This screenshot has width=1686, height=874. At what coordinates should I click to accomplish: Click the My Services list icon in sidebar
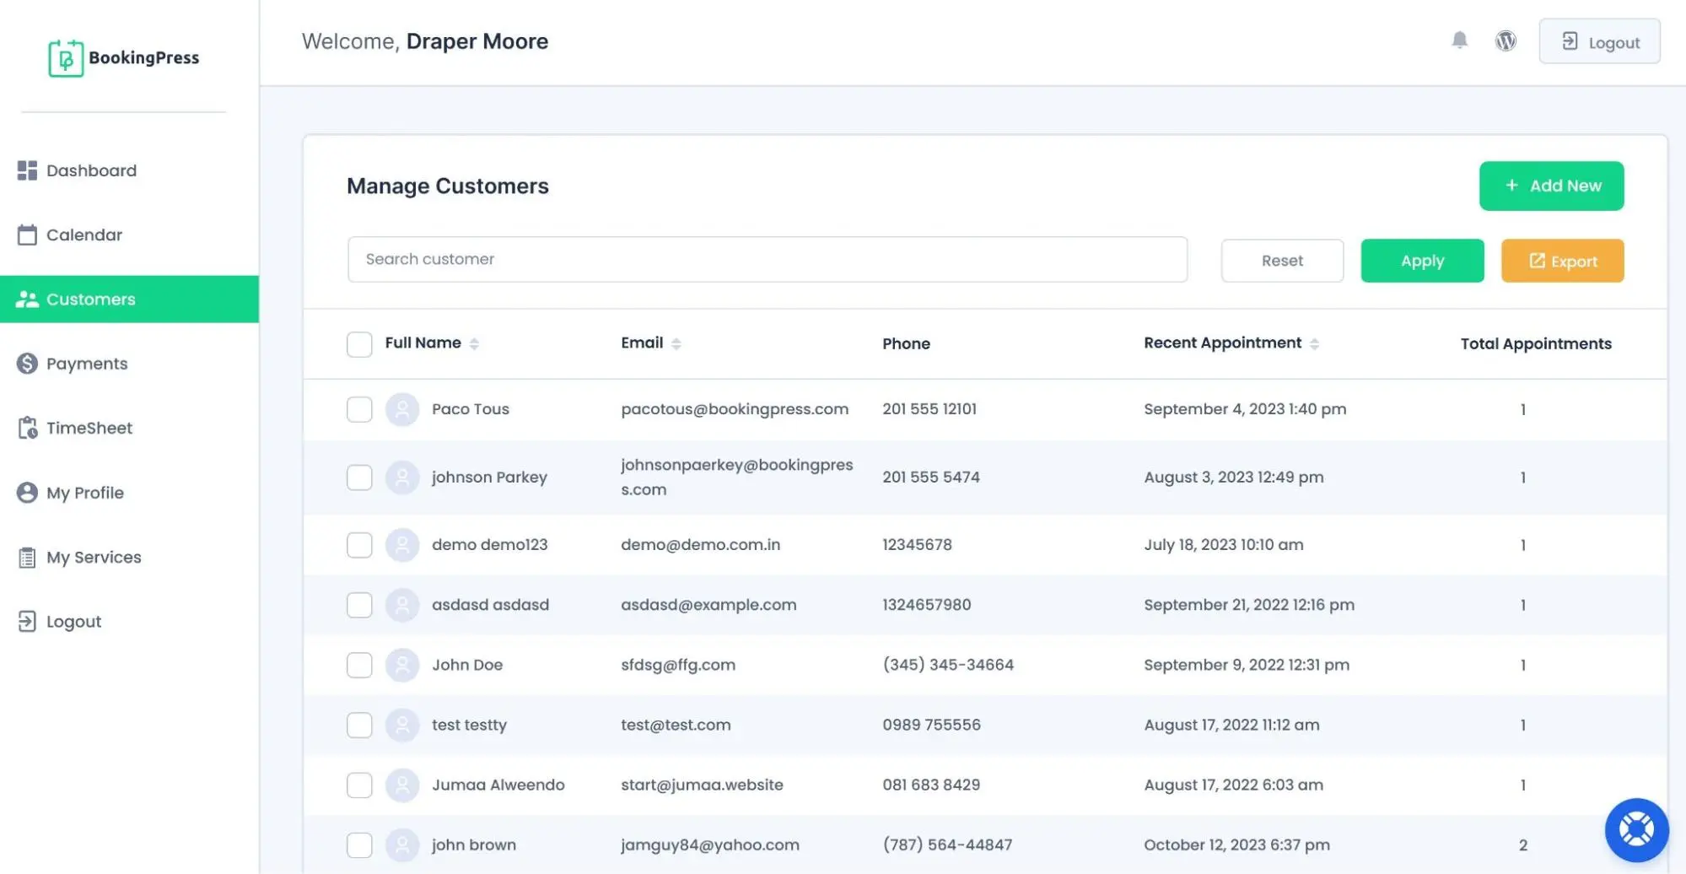pyautogui.click(x=27, y=558)
